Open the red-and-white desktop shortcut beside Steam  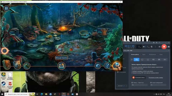click(x=10, y=85)
